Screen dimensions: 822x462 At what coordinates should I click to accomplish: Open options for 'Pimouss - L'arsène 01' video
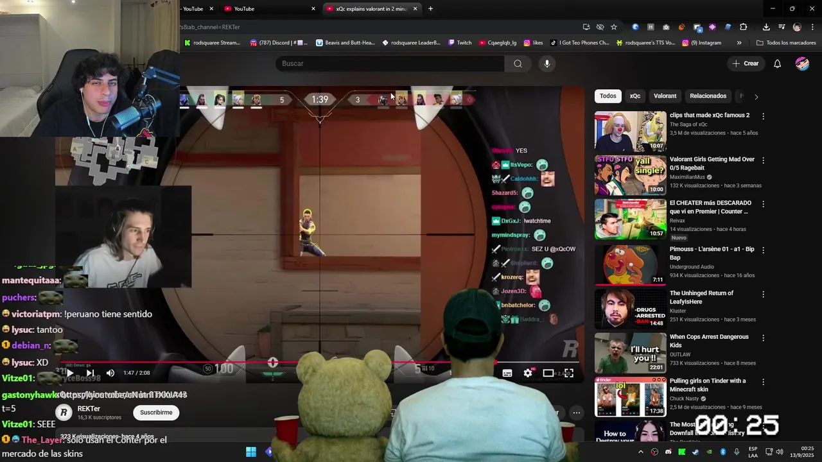point(763,250)
